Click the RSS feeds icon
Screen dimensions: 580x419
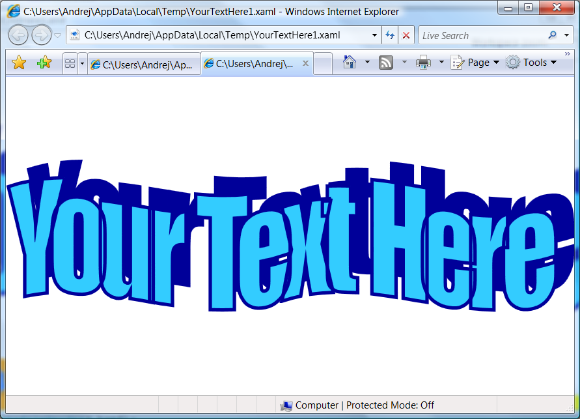[x=386, y=63]
